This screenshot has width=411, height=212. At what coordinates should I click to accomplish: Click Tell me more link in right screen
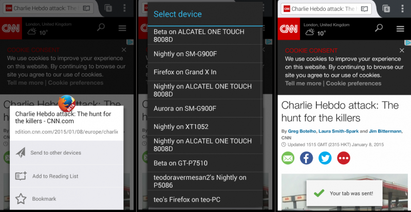tap(303, 83)
